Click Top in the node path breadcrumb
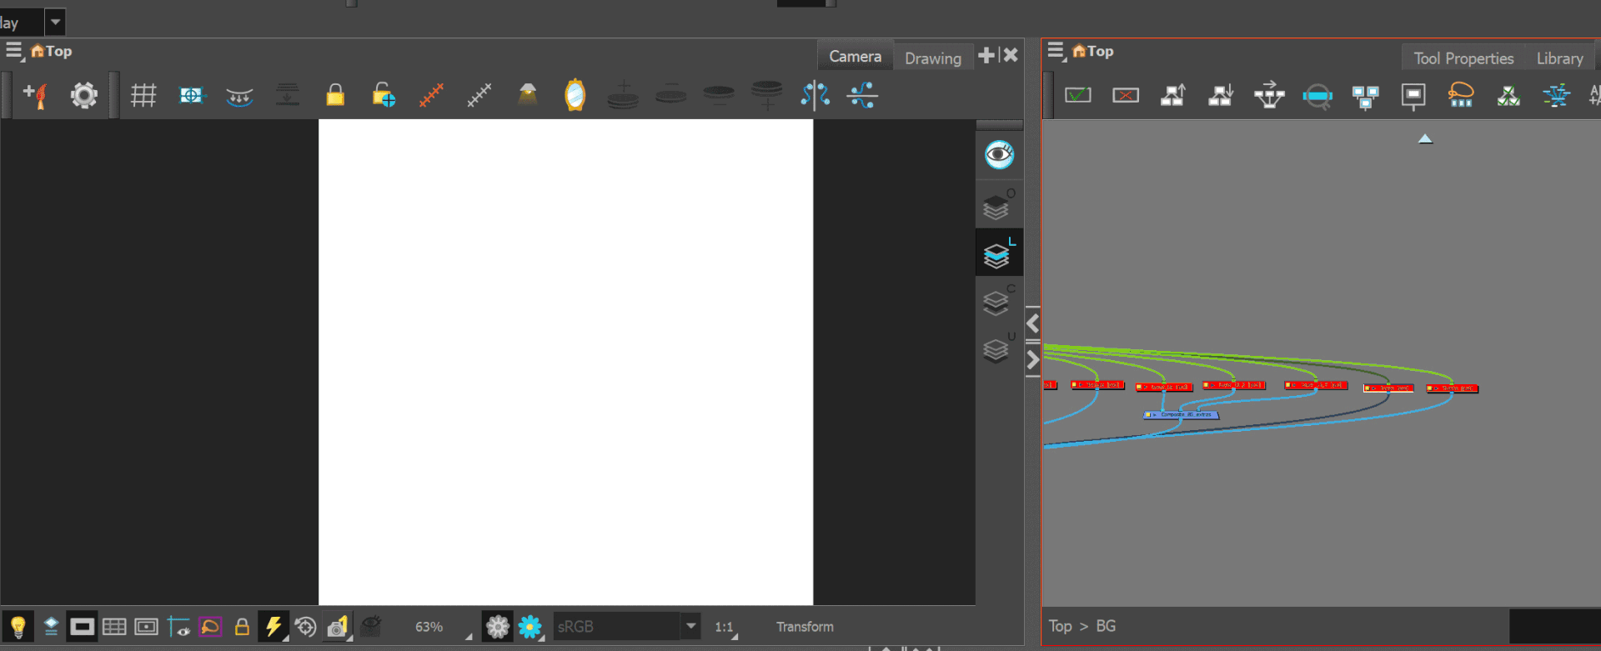The height and width of the screenshot is (651, 1601). coord(1060,626)
